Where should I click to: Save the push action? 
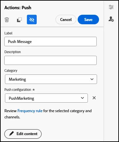tap(88, 20)
